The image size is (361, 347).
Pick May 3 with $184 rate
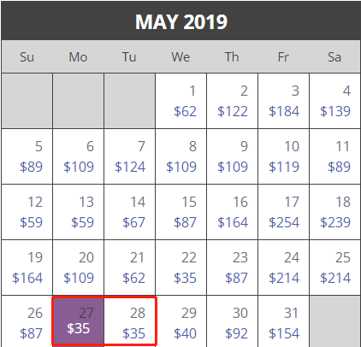[283, 101]
